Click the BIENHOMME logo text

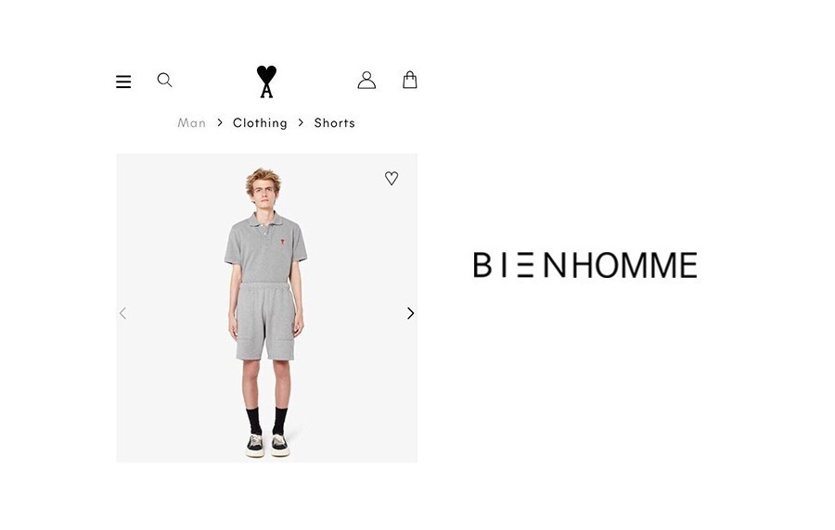click(585, 265)
